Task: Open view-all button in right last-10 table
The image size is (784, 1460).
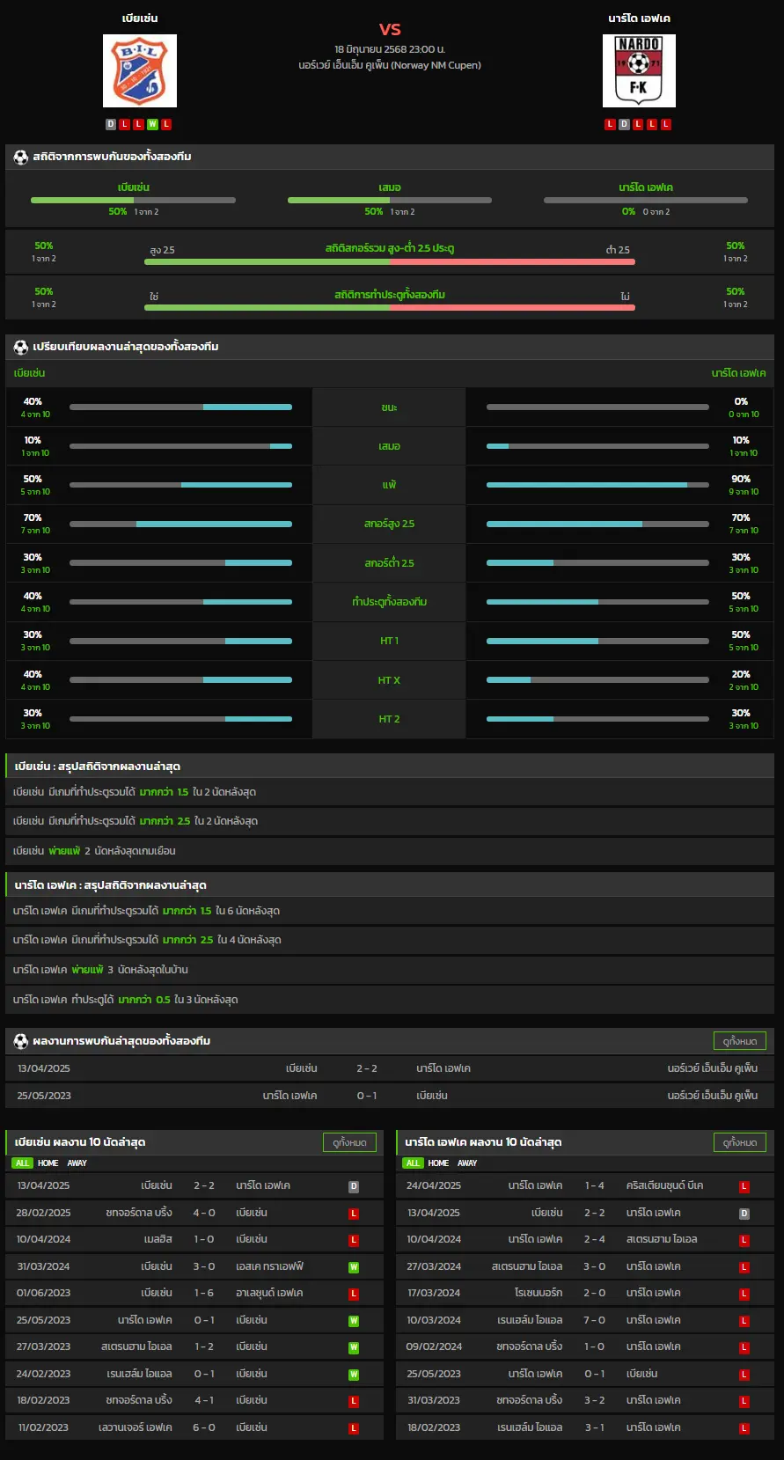Action: (739, 1142)
